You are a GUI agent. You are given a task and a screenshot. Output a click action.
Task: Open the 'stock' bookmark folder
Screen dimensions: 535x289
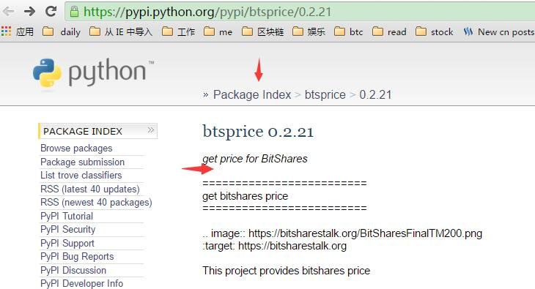coord(435,31)
